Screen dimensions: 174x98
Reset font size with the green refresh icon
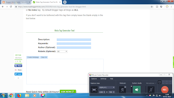click(20, 61)
